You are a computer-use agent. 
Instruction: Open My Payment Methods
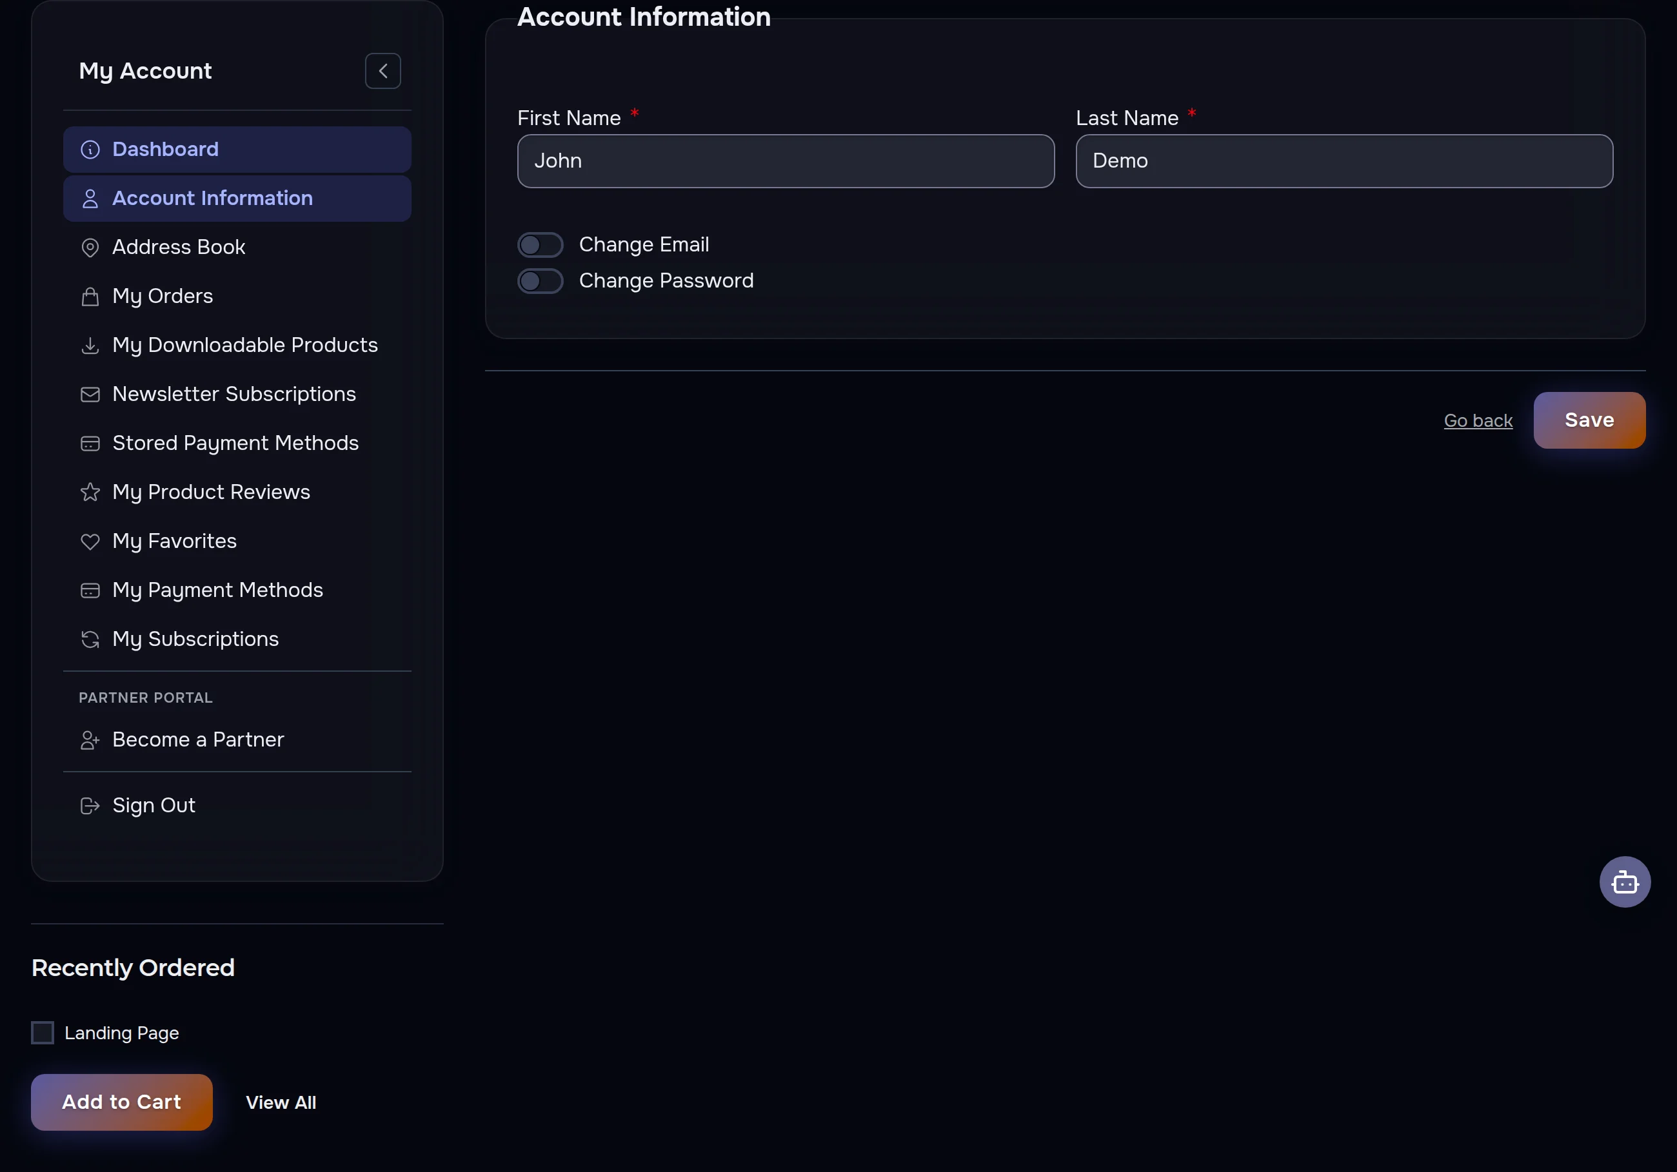(x=237, y=590)
